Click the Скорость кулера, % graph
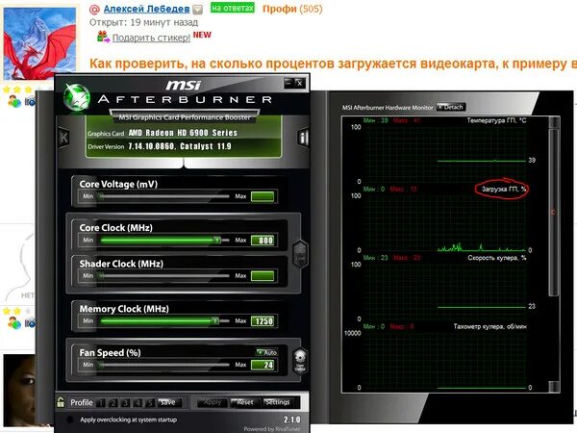The height and width of the screenshot is (433, 577). [444, 291]
